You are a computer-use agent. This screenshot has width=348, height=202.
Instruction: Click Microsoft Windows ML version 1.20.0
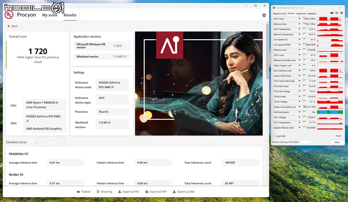pyautogui.click(x=102, y=46)
